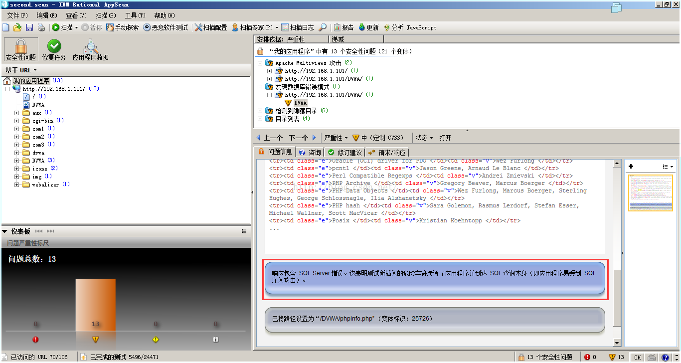Switch to the 问题信息 tab
This screenshot has height=363, width=681.
[275, 152]
